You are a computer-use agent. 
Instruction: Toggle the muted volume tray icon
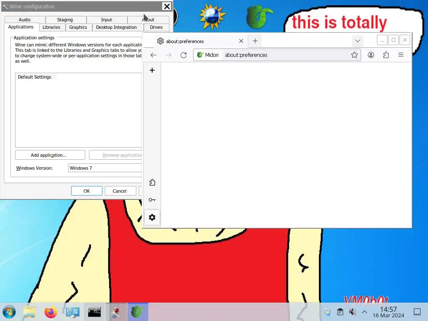tap(353, 312)
